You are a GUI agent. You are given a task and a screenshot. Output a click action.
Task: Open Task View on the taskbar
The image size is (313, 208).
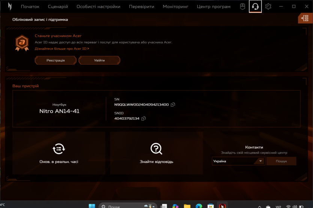[x=164, y=206]
